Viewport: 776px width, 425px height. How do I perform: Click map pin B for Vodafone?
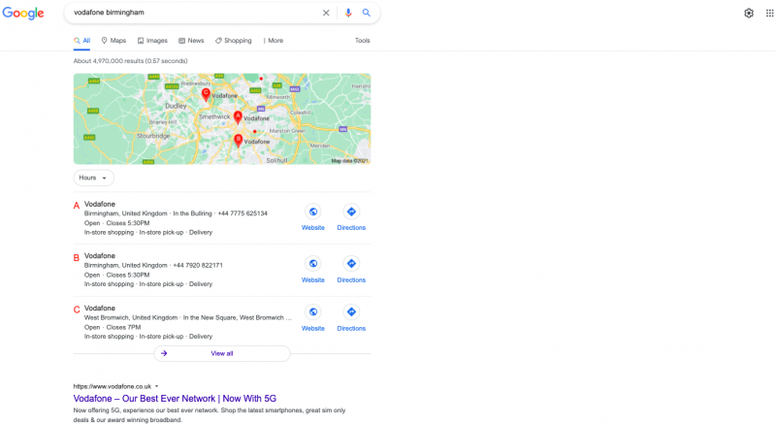click(238, 140)
